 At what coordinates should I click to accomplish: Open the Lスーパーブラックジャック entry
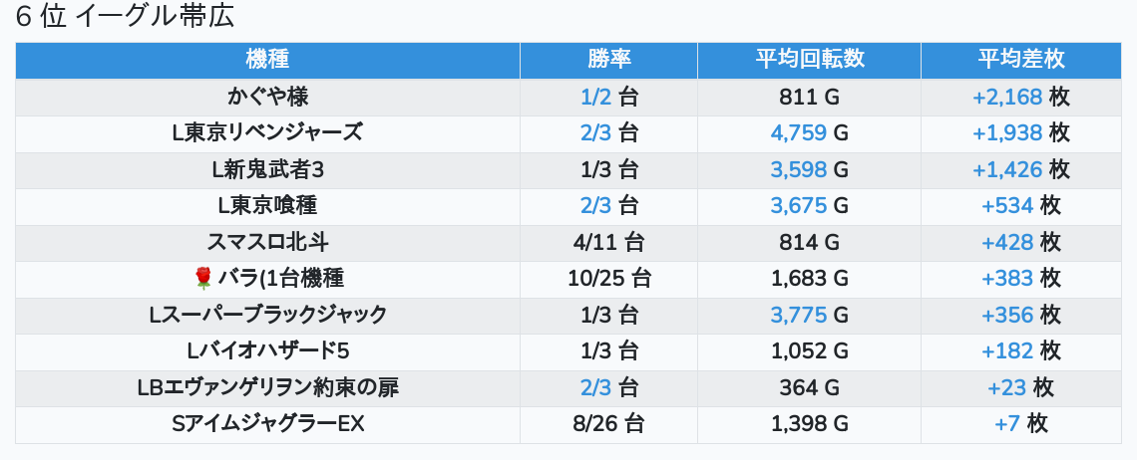tap(267, 315)
